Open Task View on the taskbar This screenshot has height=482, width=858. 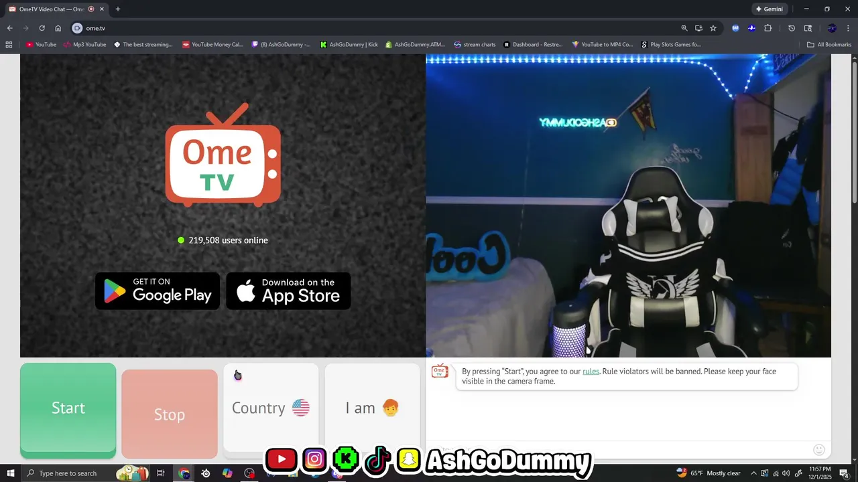[161, 473]
